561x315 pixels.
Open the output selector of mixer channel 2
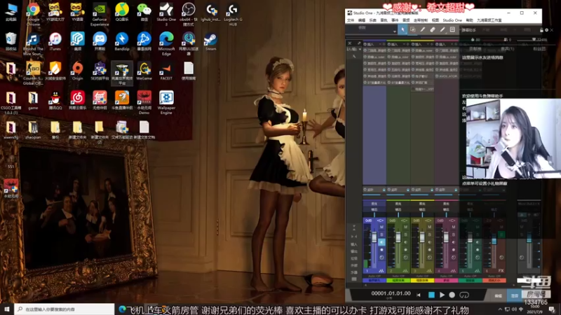[x=398, y=209]
